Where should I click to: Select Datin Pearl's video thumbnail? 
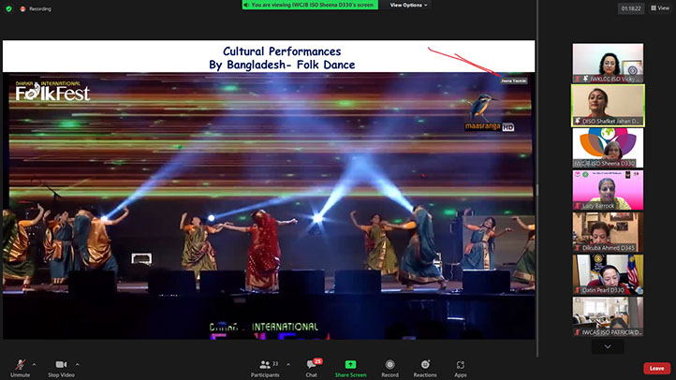point(608,273)
